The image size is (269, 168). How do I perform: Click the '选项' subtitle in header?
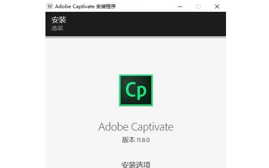[57, 28]
